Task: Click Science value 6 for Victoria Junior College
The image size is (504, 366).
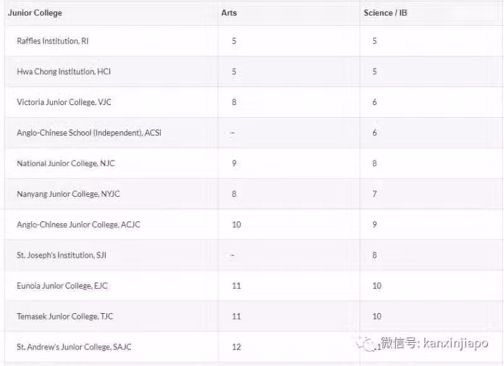Action: pyautogui.click(x=374, y=102)
